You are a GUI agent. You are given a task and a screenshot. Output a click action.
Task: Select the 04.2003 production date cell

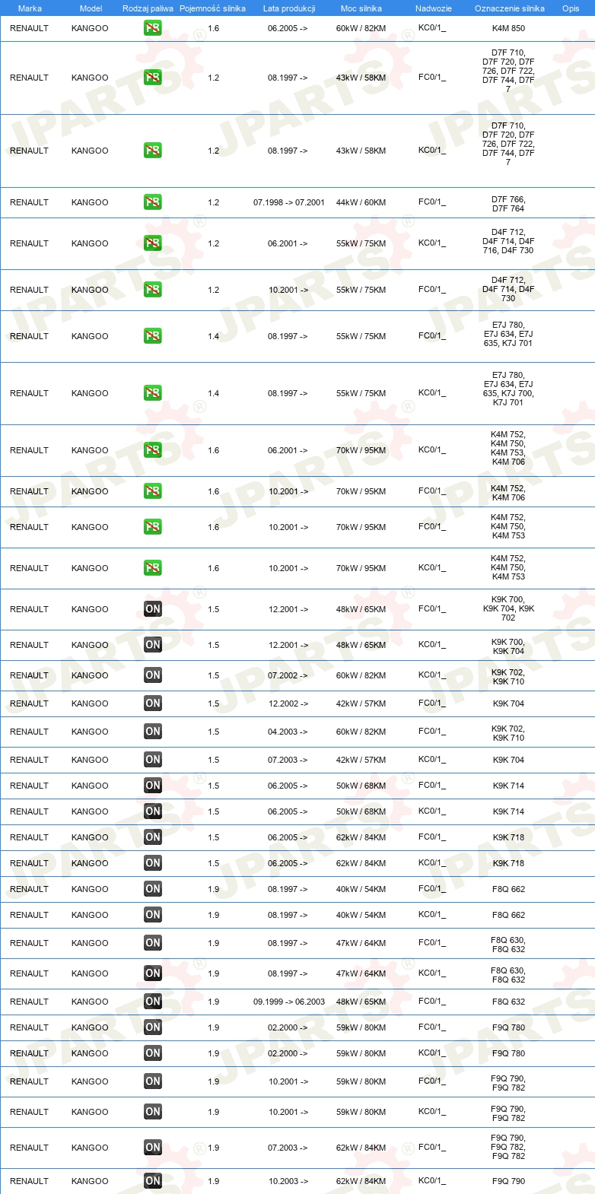click(x=288, y=732)
